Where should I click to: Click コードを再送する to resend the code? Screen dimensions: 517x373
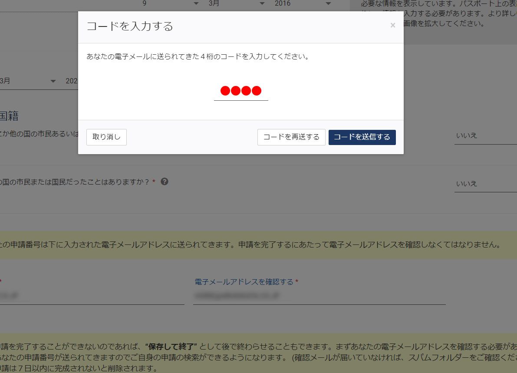[291, 137]
